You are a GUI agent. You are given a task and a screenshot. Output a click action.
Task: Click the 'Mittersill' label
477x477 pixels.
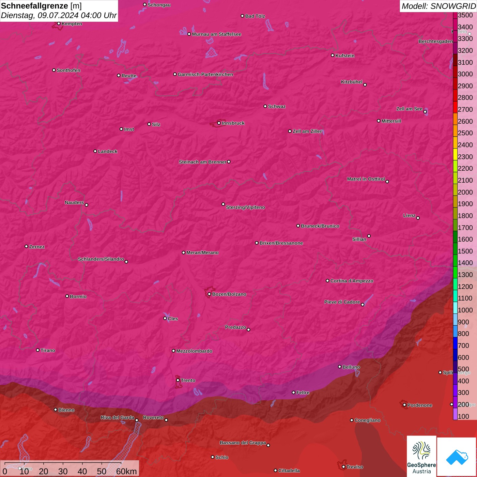[391, 121]
